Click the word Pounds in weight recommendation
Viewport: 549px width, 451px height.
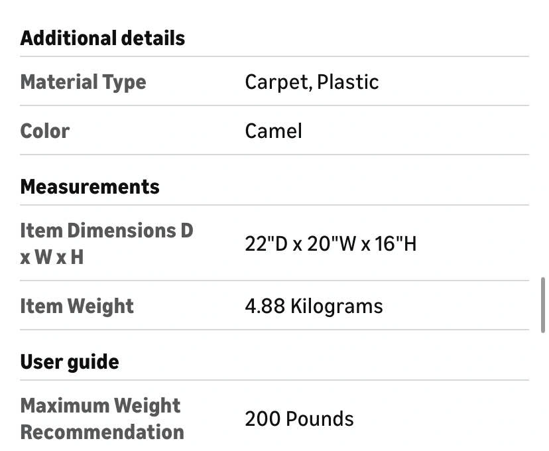click(x=321, y=419)
